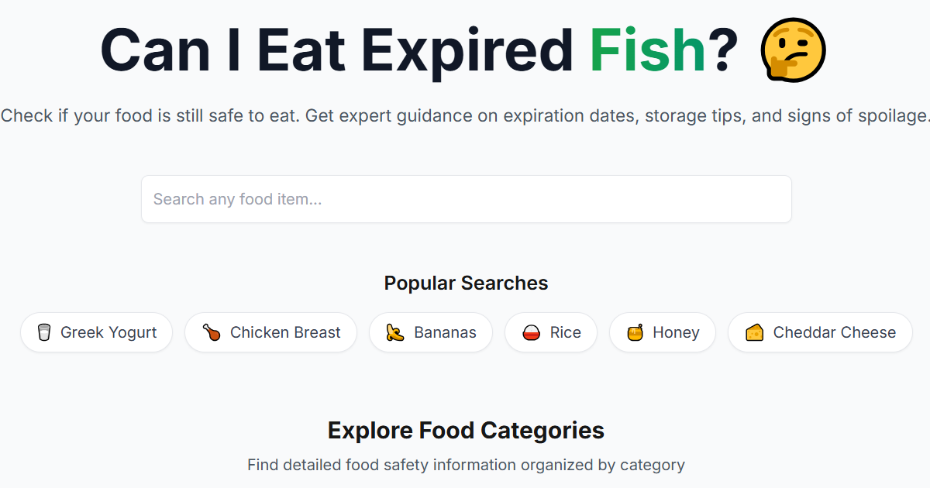
Task: Click the milk glass icon on Greek Yogurt
Action: (x=45, y=332)
